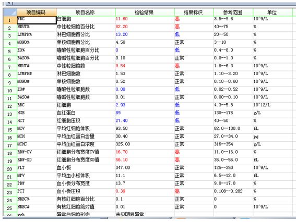Click the 单核细胞百分比 name cell
The width and height of the screenshot is (296, 222).
point(86,44)
